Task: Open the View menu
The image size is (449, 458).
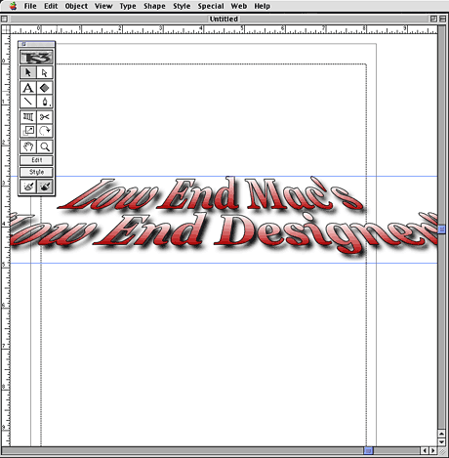Action: (x=103, y=6)
